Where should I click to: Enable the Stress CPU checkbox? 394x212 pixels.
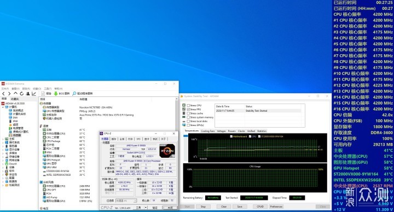point(188,105)
